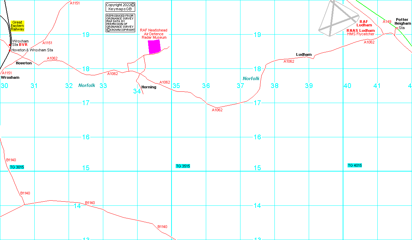Click the Potter Heigham Sta square marker

point(397,28)
